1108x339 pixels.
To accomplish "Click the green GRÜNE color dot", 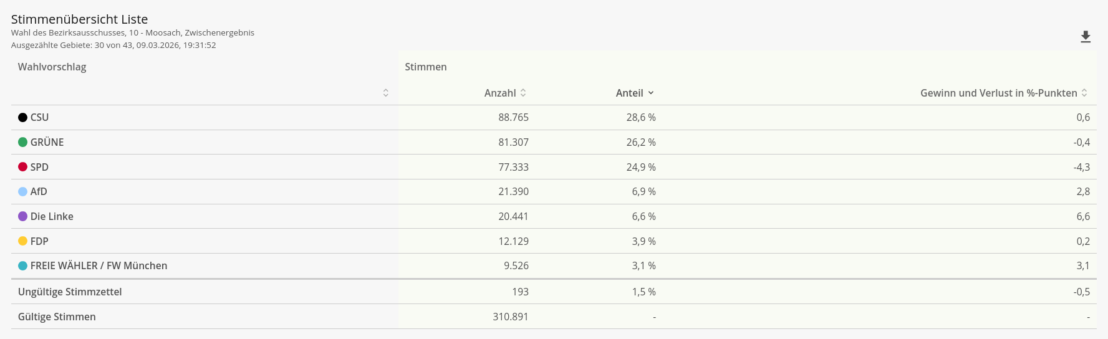I will (23, 142).
